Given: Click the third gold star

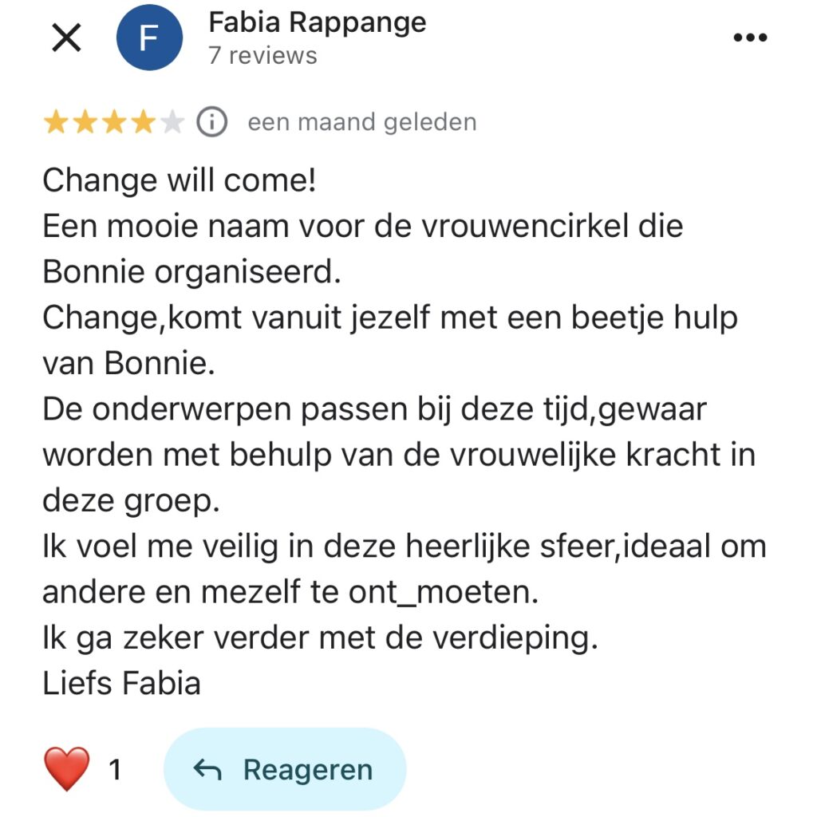Looking at the screenshot, I should [x=114, y=122].
